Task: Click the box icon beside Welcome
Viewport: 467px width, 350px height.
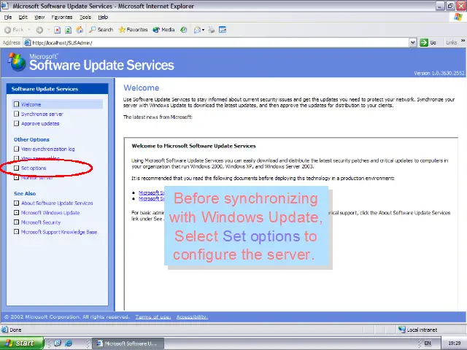Action: point(16,104)
